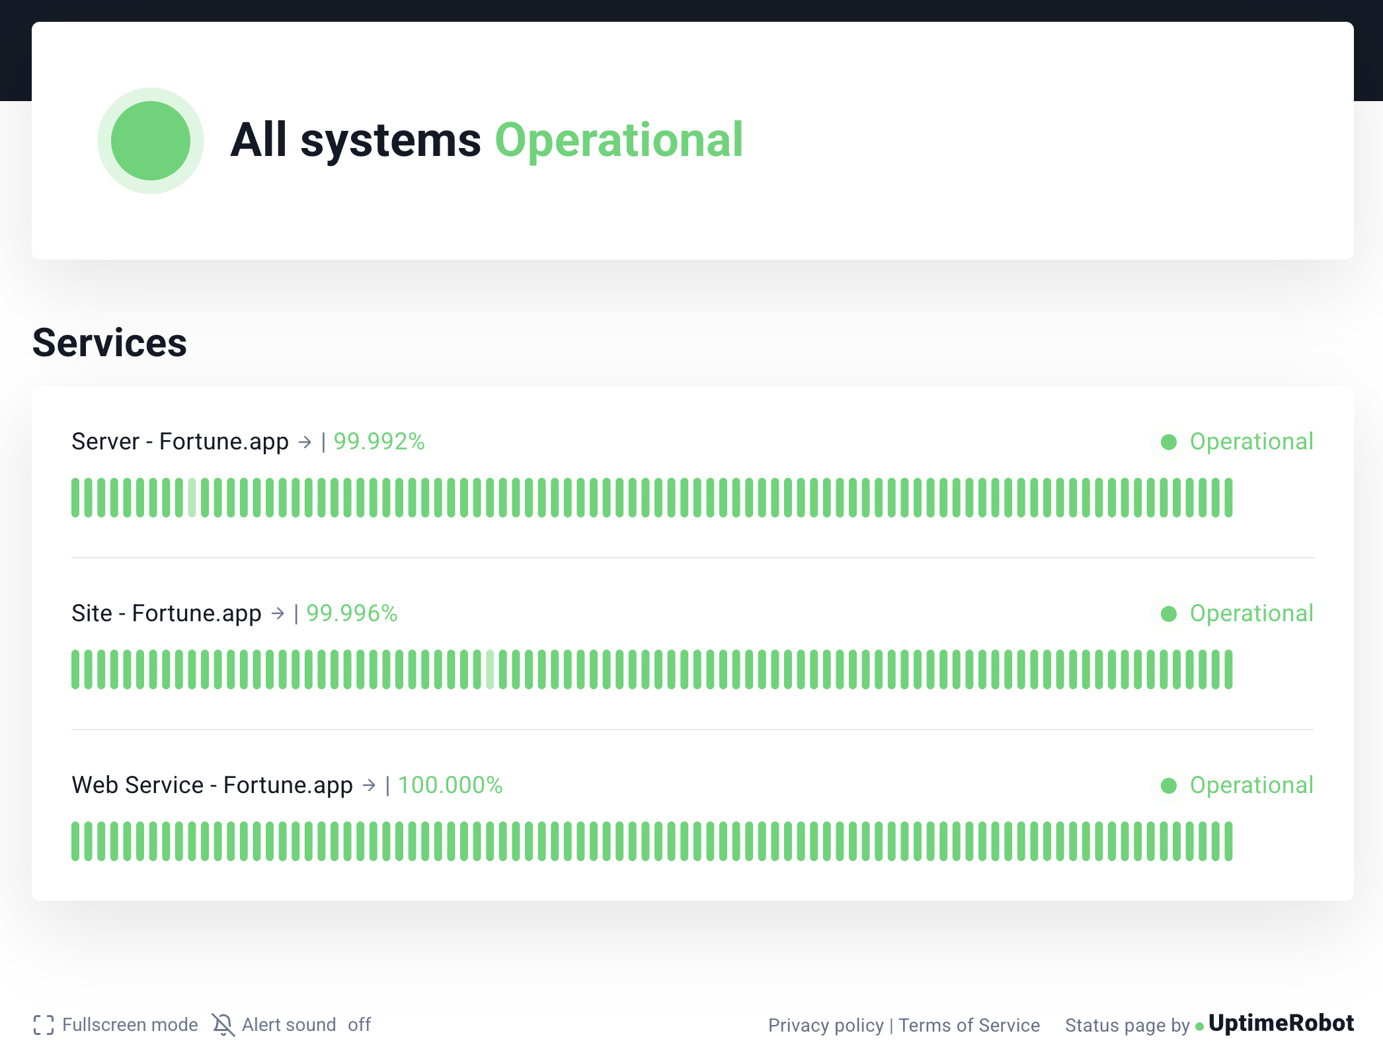
Task: Click arrow icon next to Web Service - Fortune.app
Action: tap(369, 785)
